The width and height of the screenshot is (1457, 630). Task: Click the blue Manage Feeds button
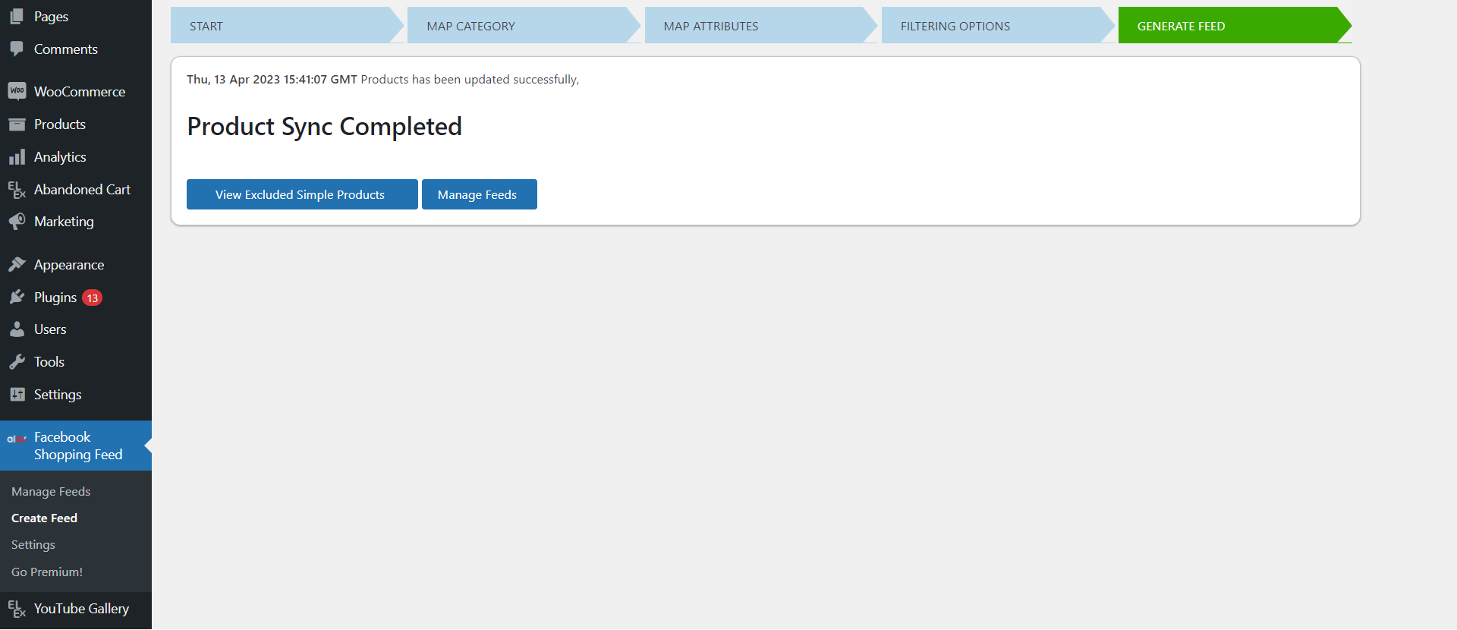pyautogui.click(x=480, y=194)
